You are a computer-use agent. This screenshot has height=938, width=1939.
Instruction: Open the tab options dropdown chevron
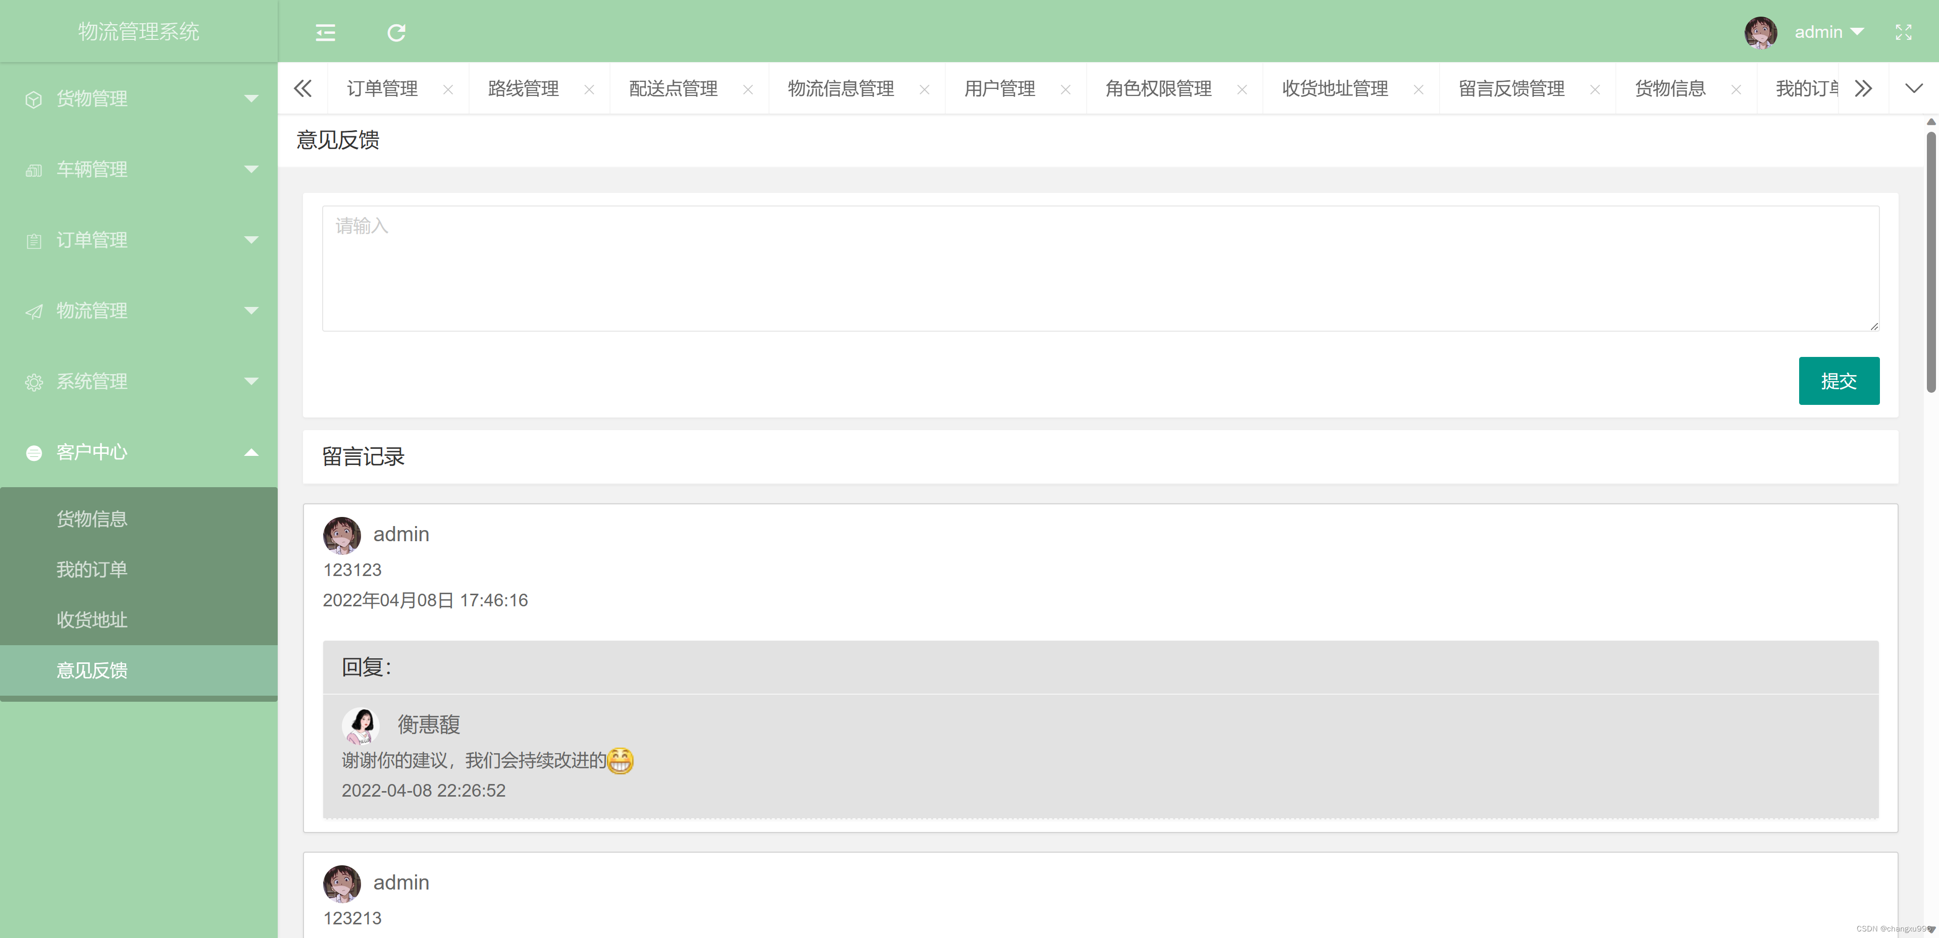click(x=1913, y=89)
